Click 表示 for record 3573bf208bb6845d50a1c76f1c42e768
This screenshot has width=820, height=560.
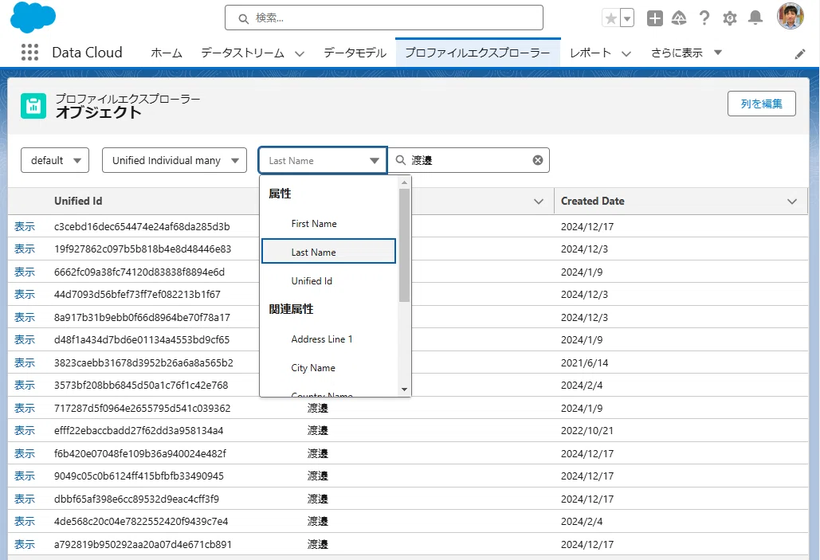point(25,386)
